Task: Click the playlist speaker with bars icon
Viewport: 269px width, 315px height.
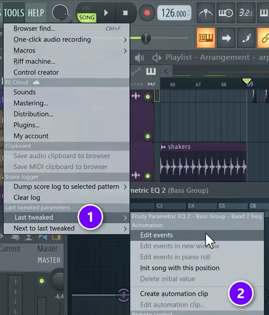Action: (139, 58)
